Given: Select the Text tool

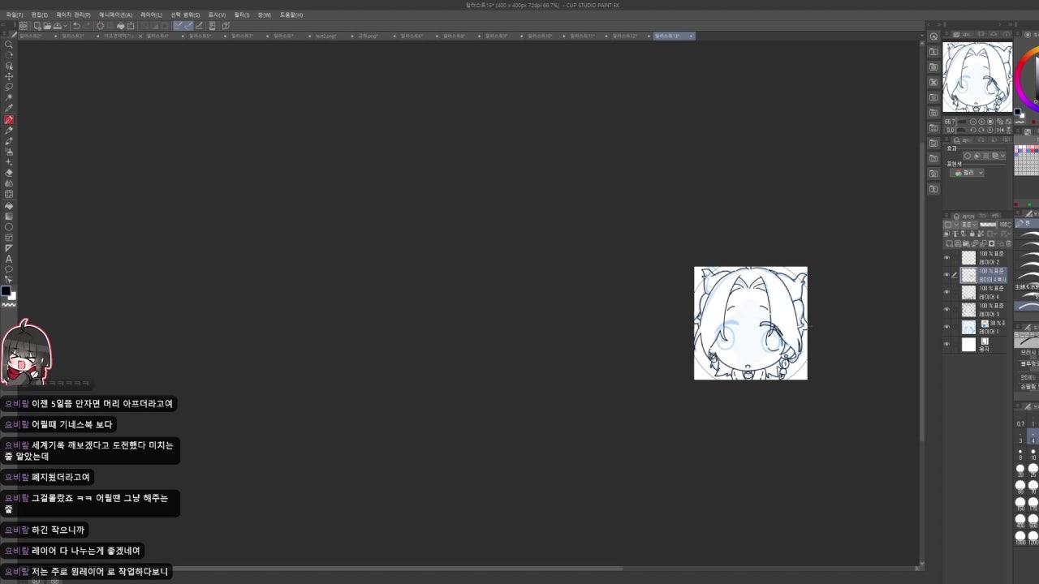Looking at the screenshot, I should click(x=9, y=259).
